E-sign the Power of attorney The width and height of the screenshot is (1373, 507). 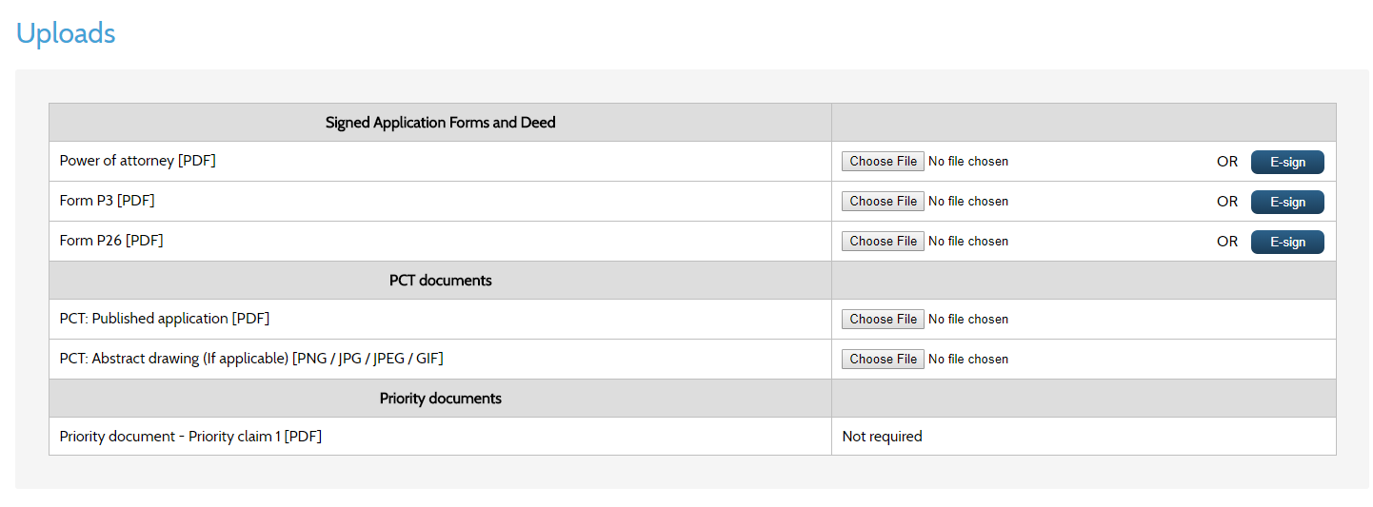(1286, 162)
